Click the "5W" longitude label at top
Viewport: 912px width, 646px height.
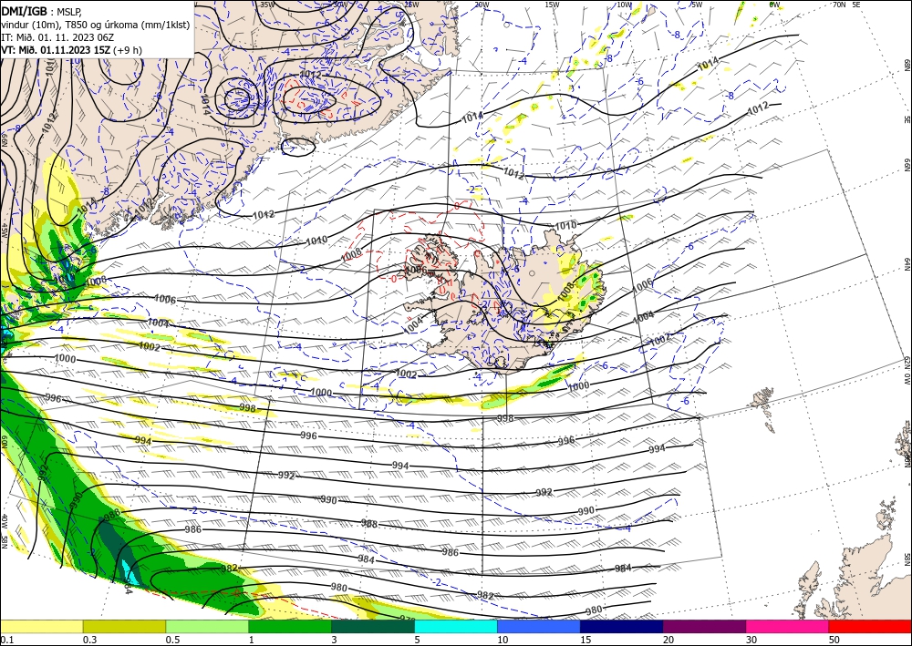697,5
